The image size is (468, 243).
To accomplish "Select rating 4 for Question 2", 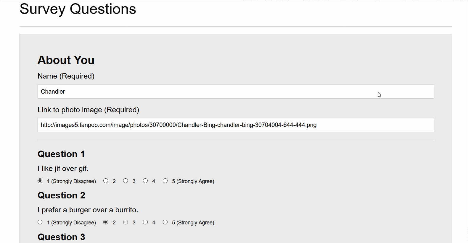I will tap(145, 222).
